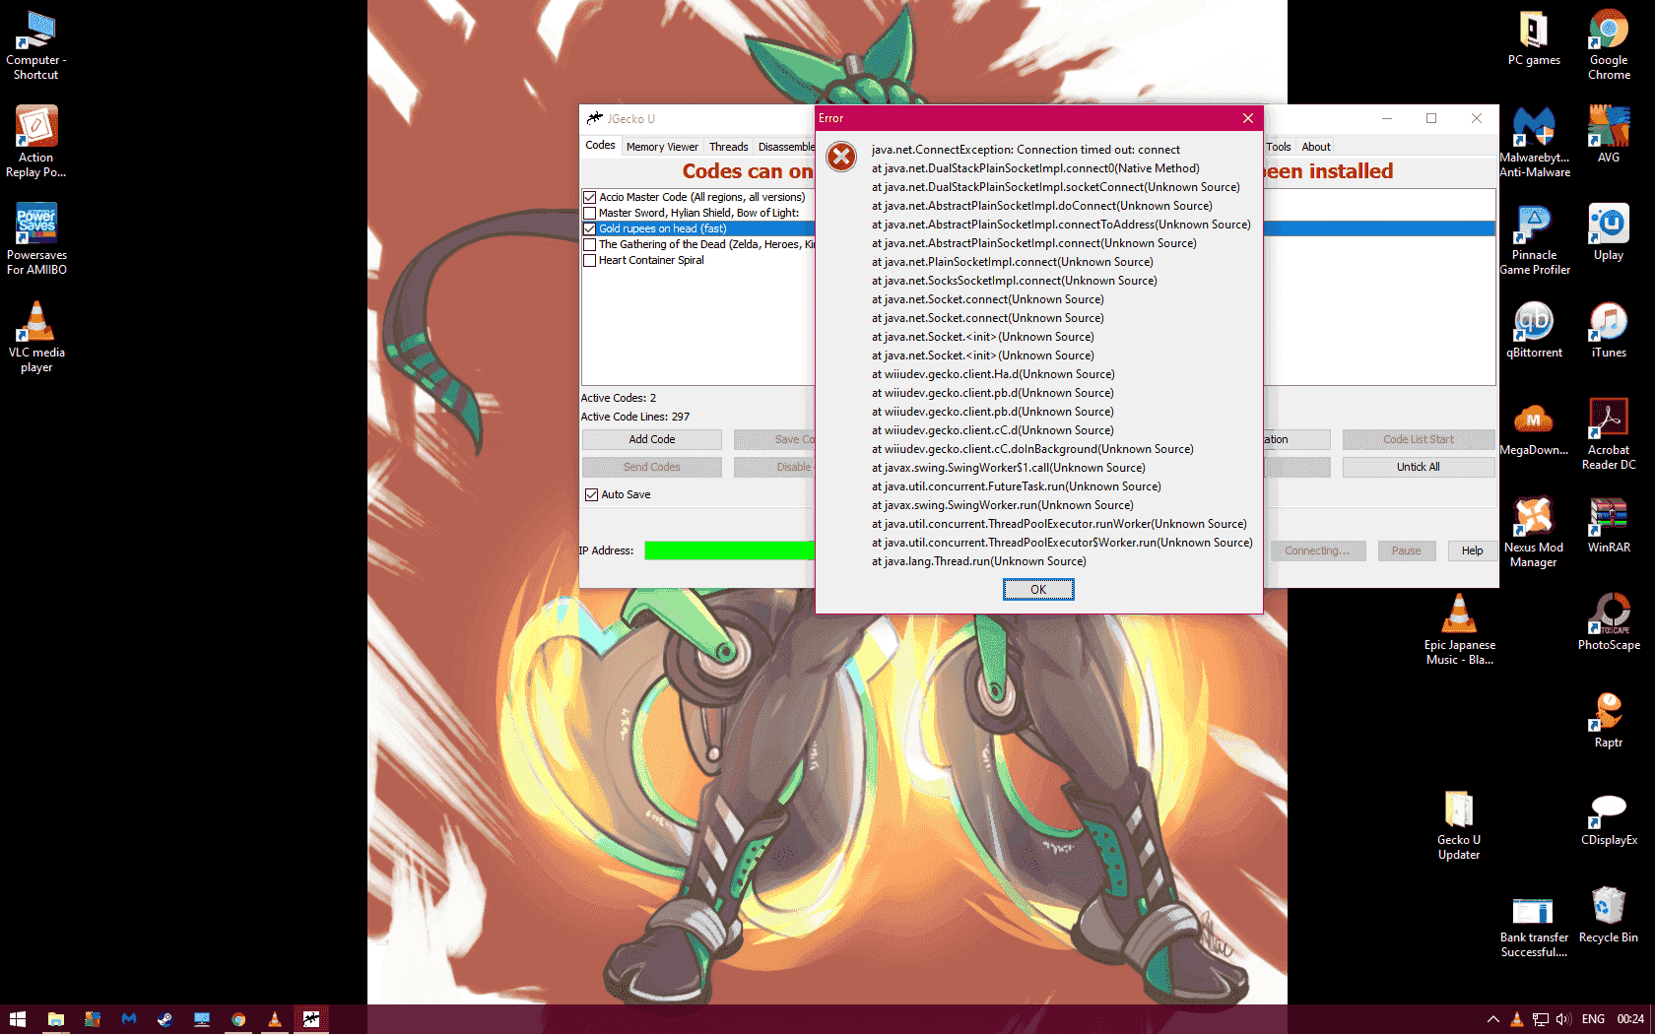Close the Error dialog with the X
The width and height of the screenshot is (1655, 1034).
pos(1248,118)
